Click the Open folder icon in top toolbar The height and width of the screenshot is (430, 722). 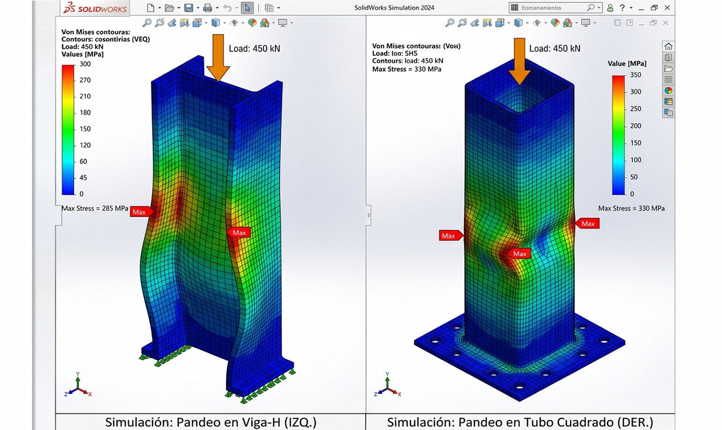(169, 8)
